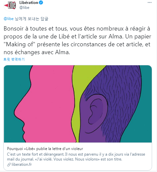
Task: Click the 님에게 보내는 답글 reply text
Action: coord(32,19)
